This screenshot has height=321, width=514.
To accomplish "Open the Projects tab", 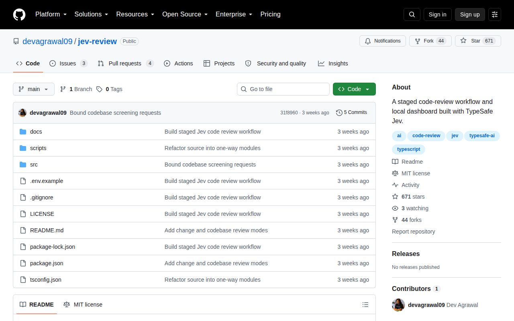I will tap(219, 63).
